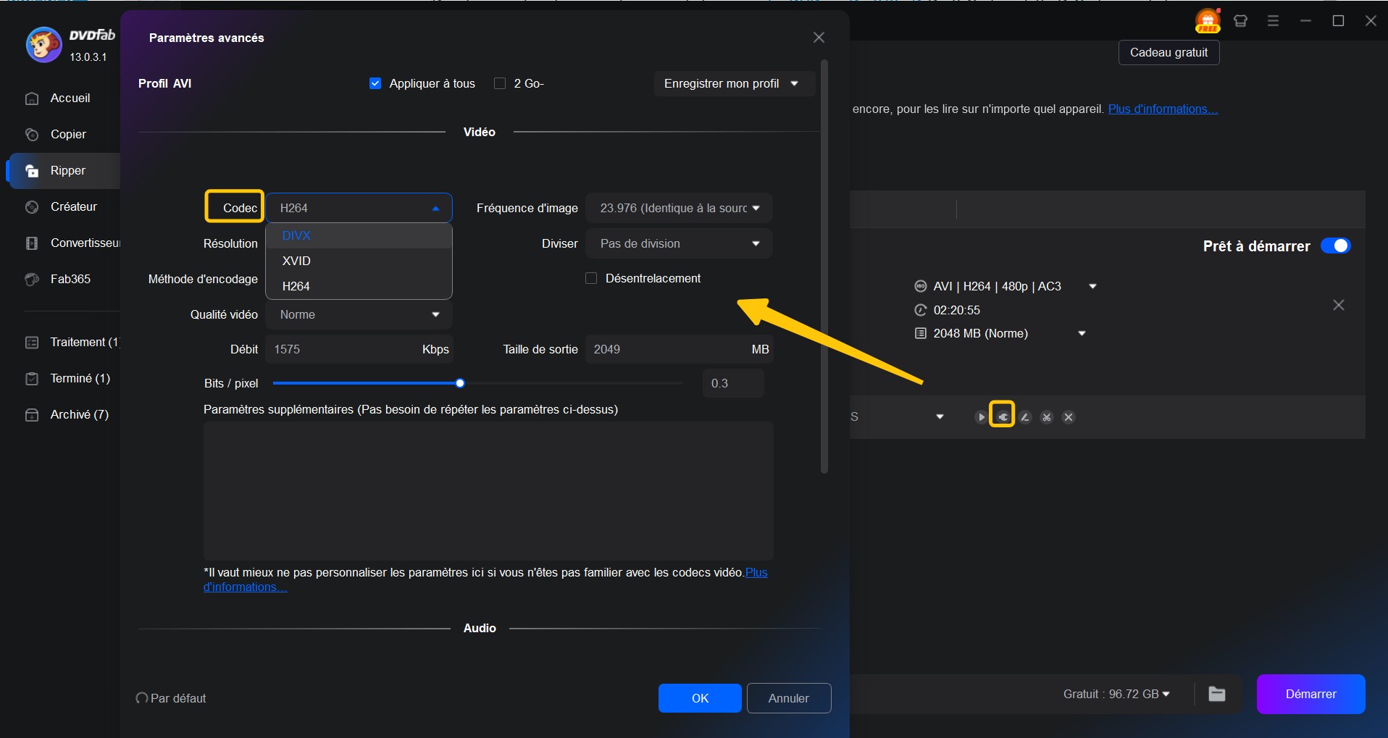Click the Ripper icon in sidebar

pyautogui.click(x=32, y=171)
